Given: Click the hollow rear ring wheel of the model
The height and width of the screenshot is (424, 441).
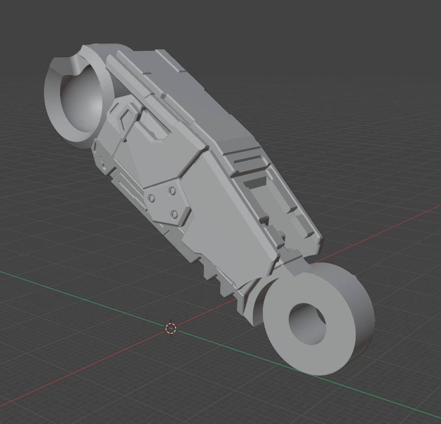Looking at the screenshot, I should [x=79, y=95].
